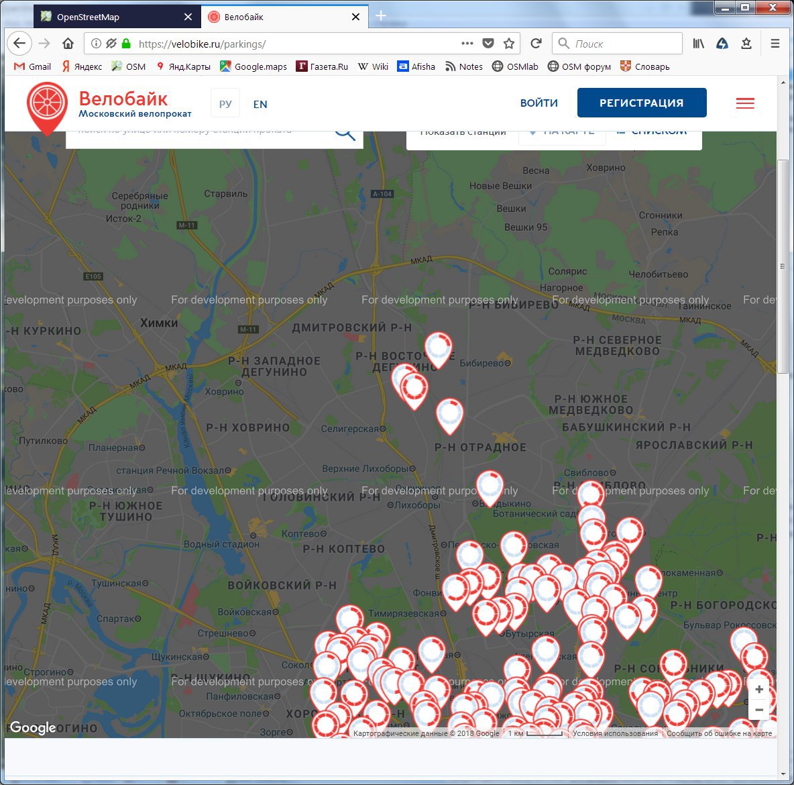Open the bookmarks star-tray toolbar icon
Viewport: 794px width, 785px height.
(x=746, y=44)
